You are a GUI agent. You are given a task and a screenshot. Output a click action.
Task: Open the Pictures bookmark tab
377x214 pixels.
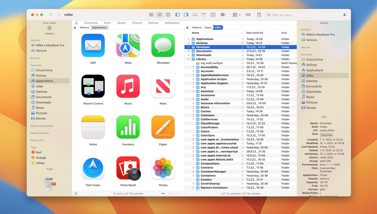coord(137,23)
